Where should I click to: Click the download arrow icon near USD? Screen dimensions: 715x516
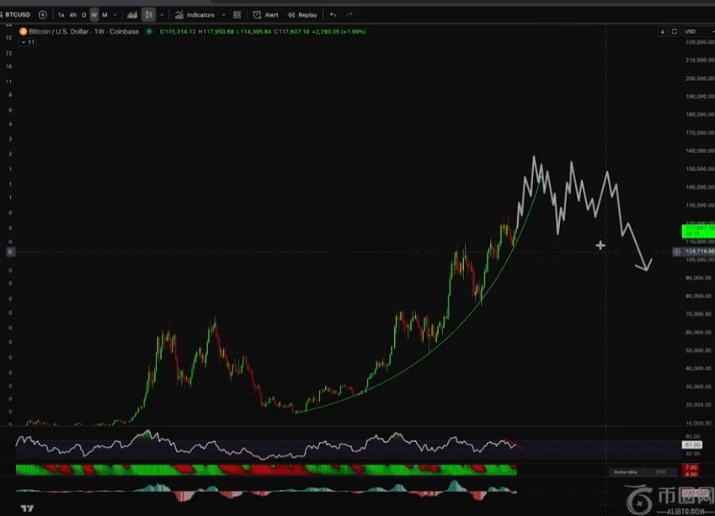[x=663, y=31]
